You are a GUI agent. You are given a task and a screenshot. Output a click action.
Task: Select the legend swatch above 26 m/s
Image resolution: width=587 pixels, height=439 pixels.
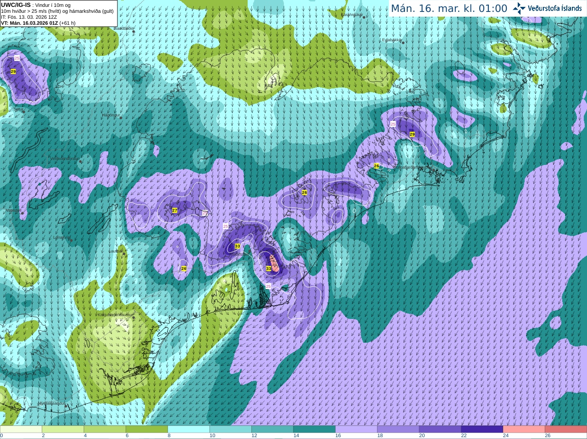566,429
